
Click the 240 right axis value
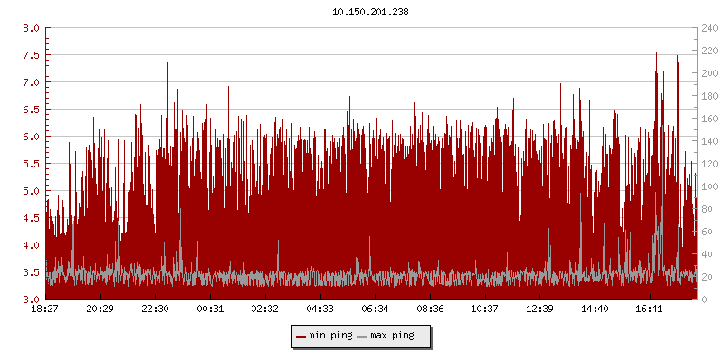(x=709, y=28)
